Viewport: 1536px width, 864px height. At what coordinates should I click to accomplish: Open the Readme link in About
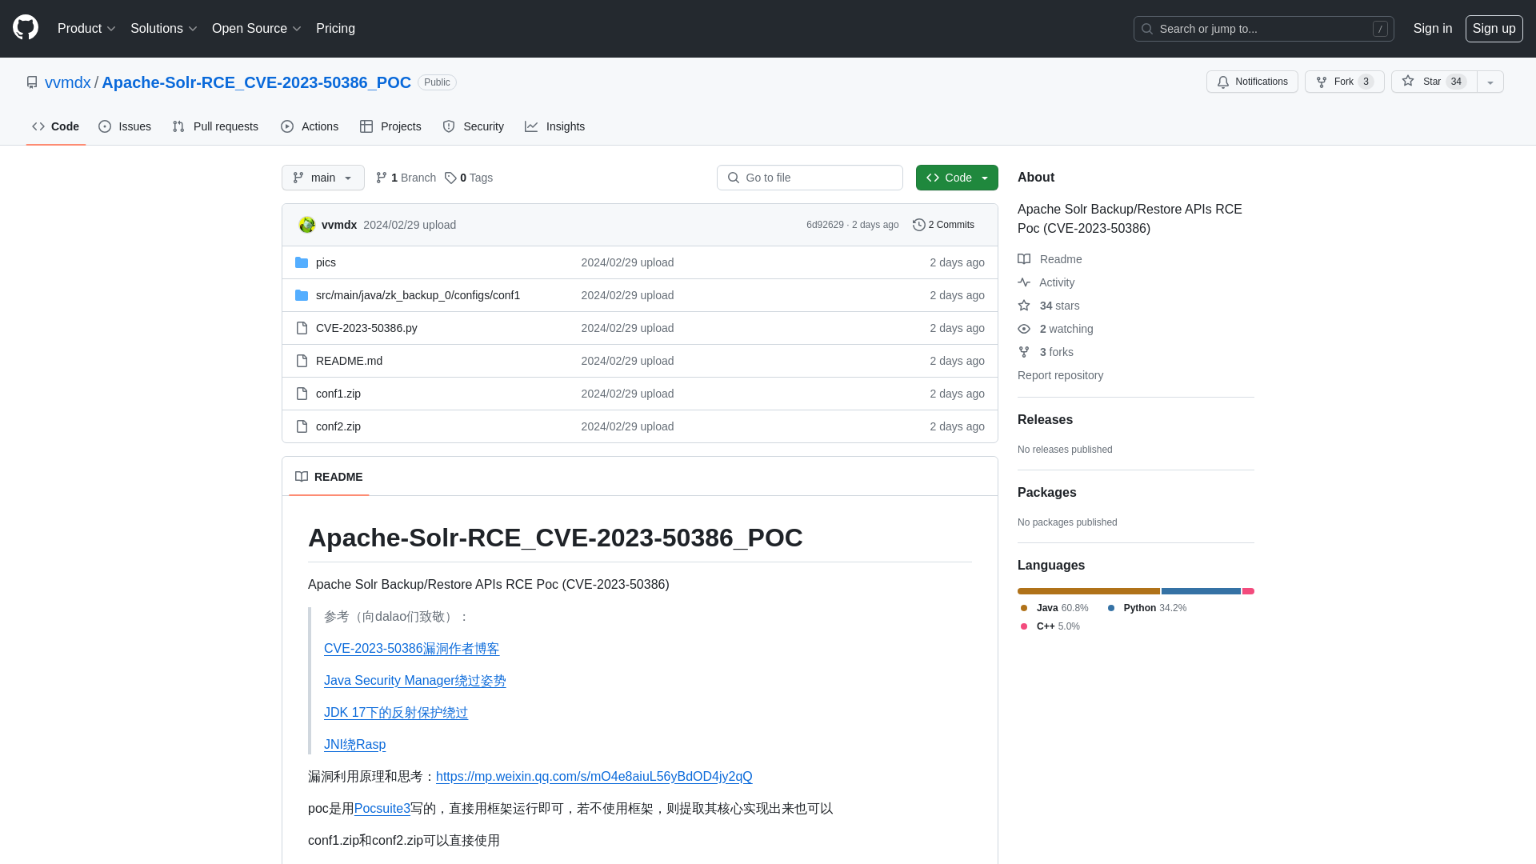(1050, 259)
